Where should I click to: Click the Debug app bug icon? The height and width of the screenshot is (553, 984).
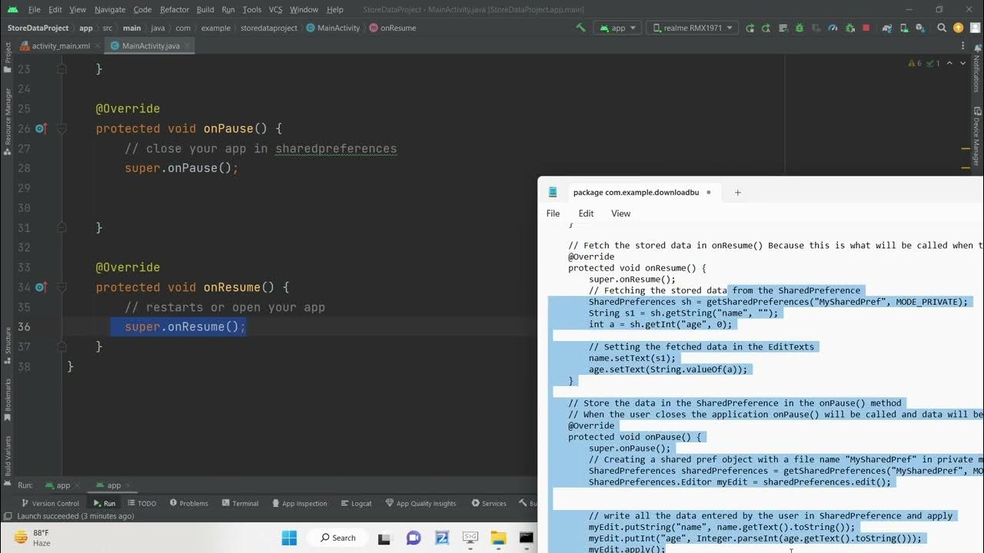tap(799, 28)
